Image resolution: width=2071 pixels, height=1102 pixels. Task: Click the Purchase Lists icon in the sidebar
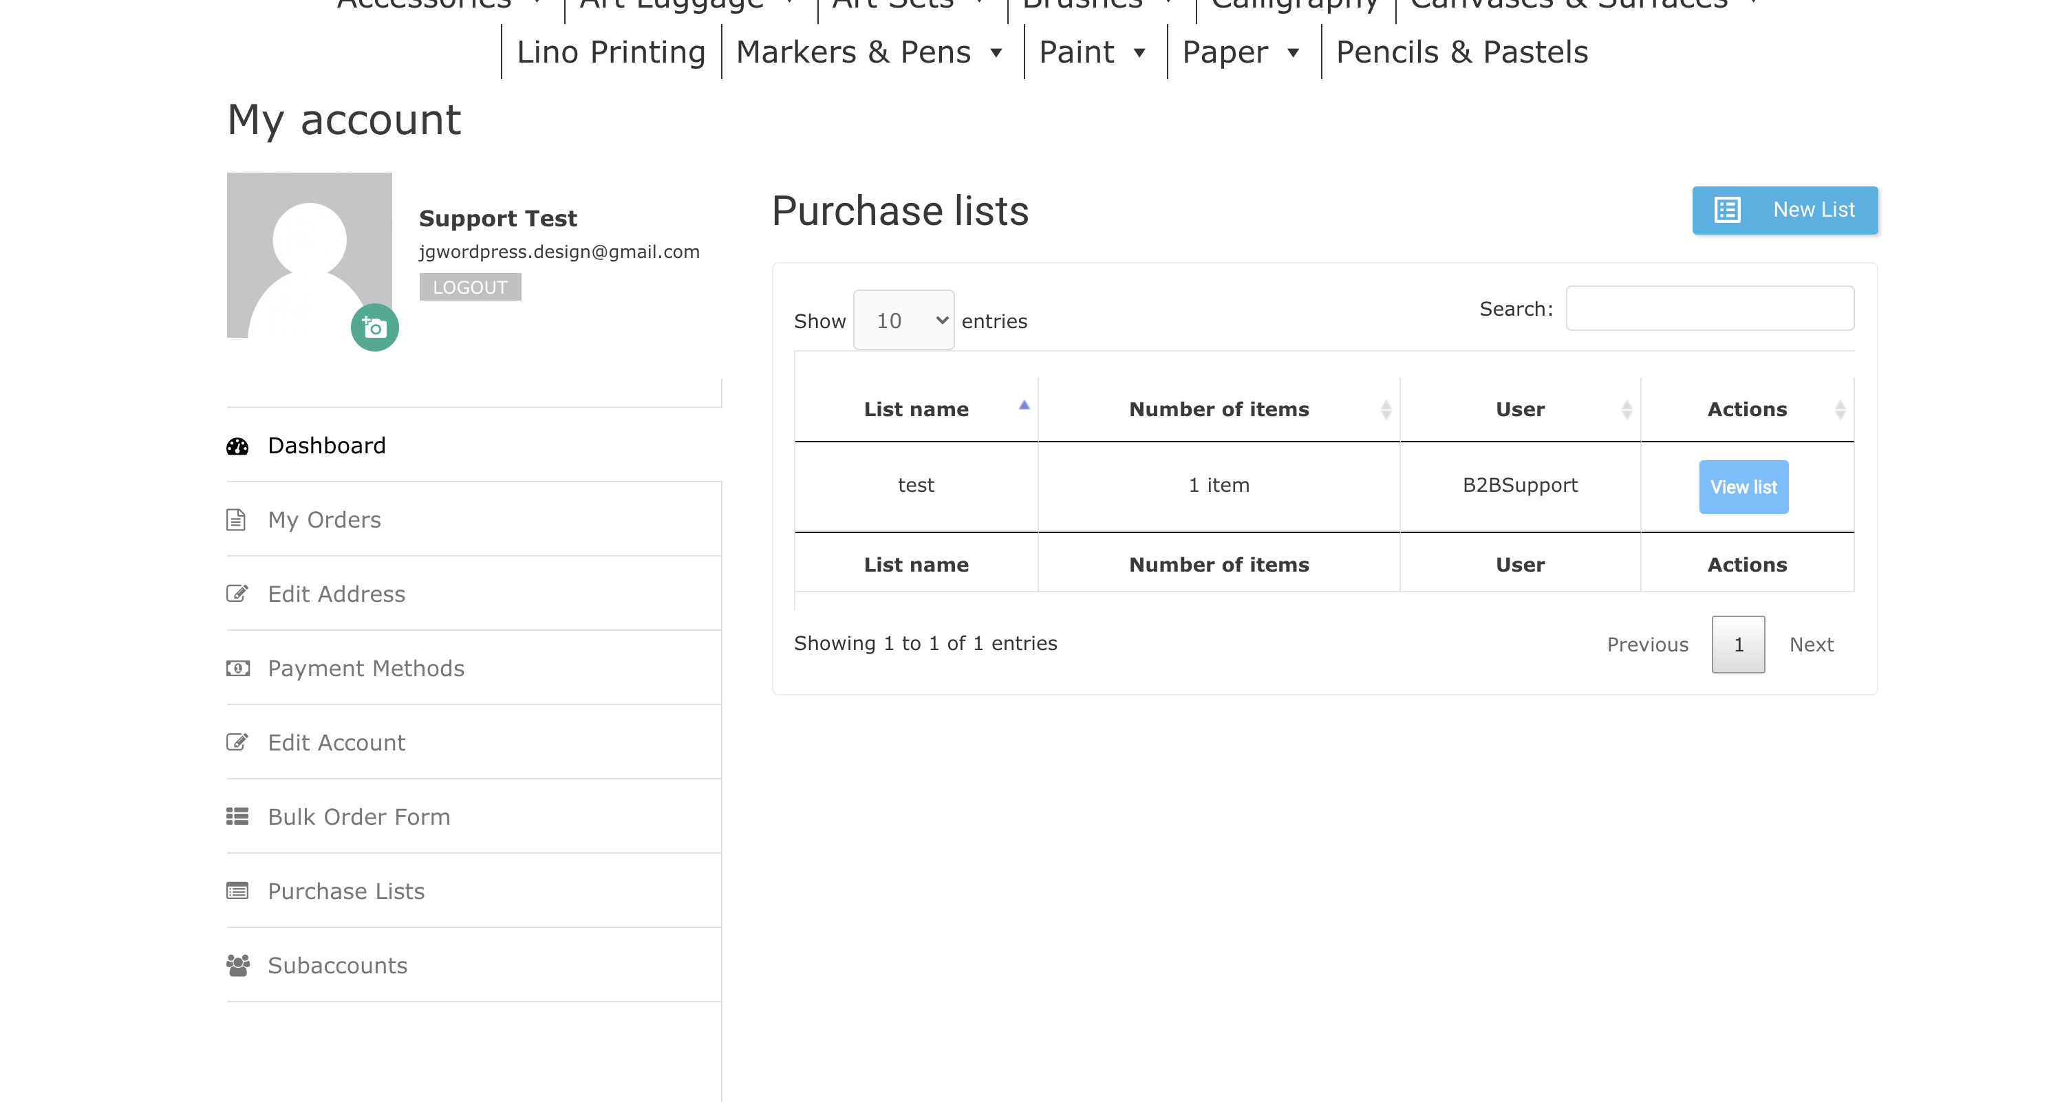click(237, 891)
